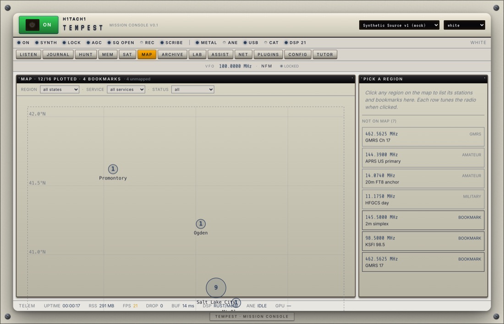Click the Salt Lake City cluster marker 9
Screen dimensions: 504x324
(216, 288)
